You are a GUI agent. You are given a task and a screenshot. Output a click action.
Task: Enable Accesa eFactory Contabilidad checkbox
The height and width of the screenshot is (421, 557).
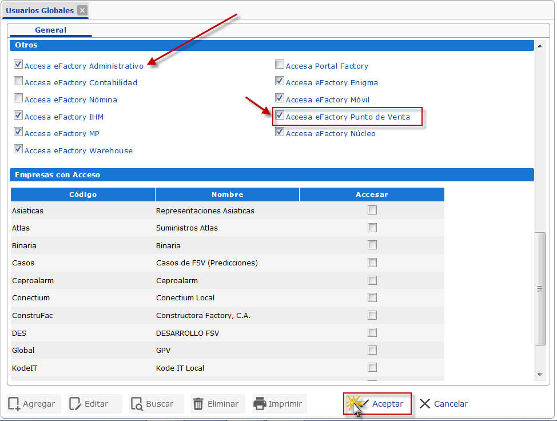[18, 82]
